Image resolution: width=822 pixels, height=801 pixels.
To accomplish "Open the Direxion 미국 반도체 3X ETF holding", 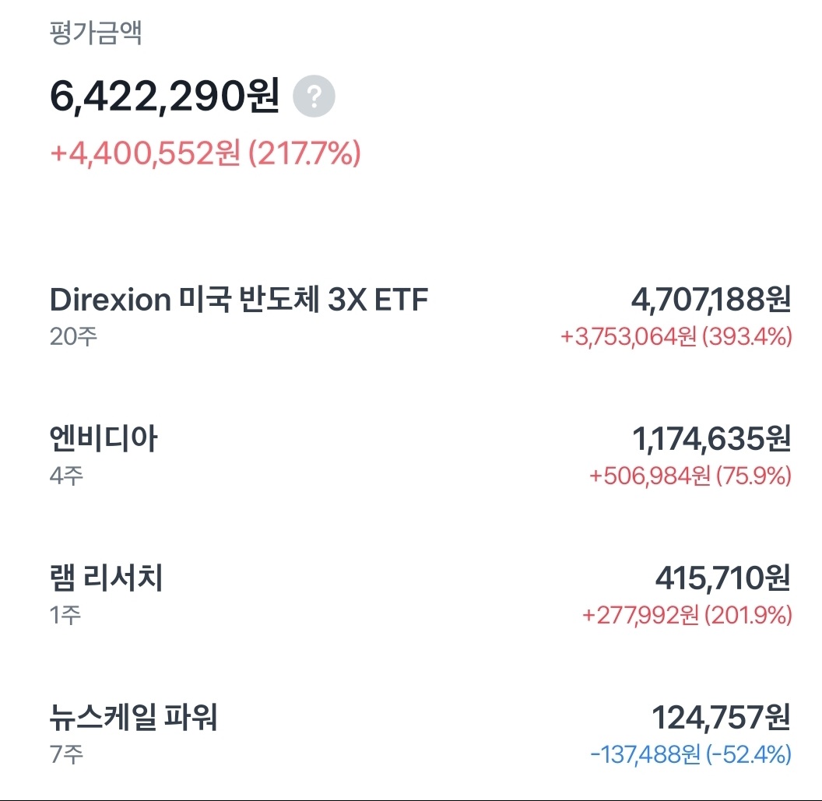I will (420, 317).
